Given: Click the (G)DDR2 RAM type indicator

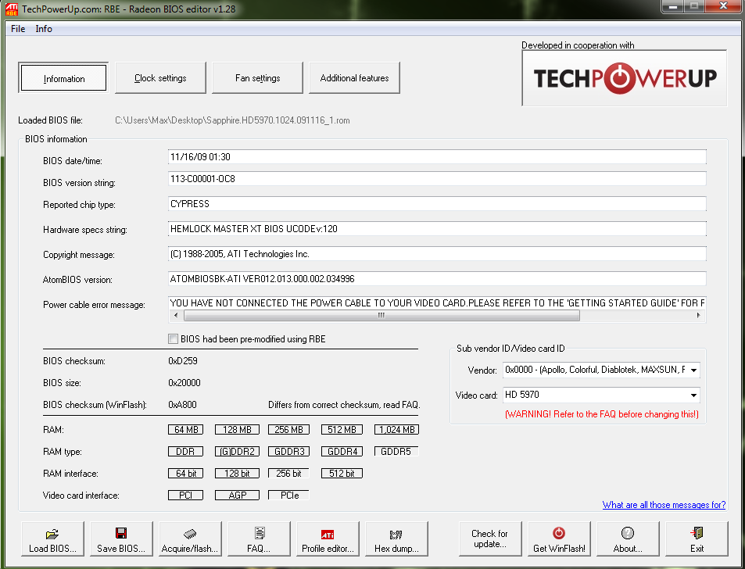Looking at the screenshot, I should coord(237,451).
